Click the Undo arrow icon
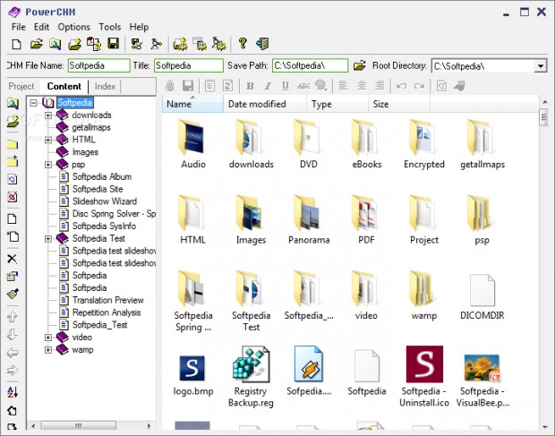Viewport: 555px width, 436px height. (x=401, y=86)
